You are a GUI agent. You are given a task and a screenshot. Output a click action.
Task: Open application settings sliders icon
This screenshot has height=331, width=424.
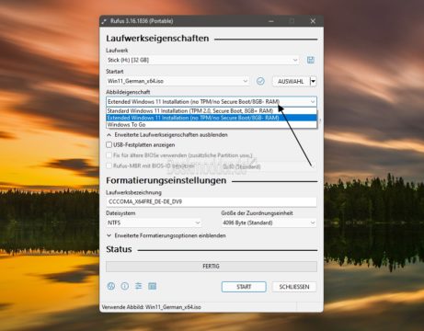pyautogui.click(x=139, y=286)
